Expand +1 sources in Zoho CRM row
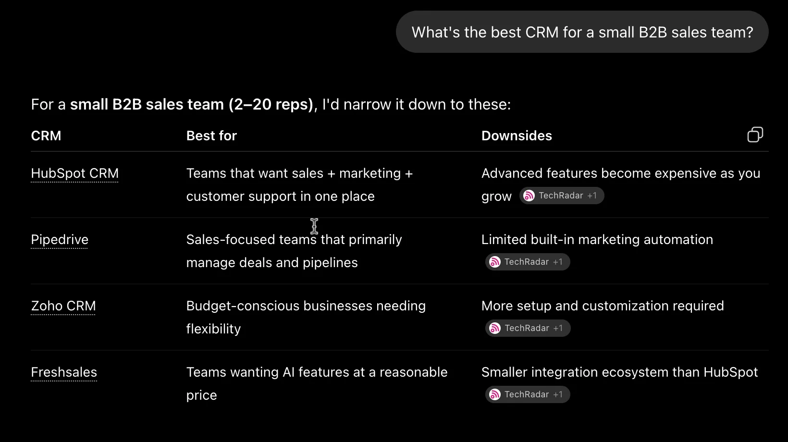The image size is (788, 442). point(558,328)
